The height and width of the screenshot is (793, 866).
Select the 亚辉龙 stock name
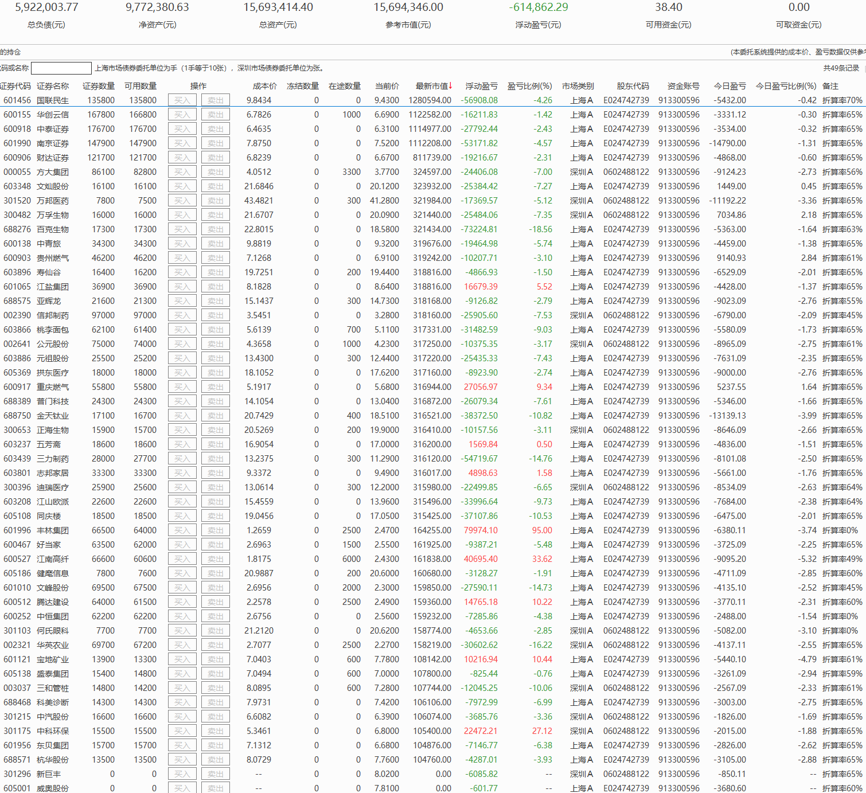pos(49,301)
